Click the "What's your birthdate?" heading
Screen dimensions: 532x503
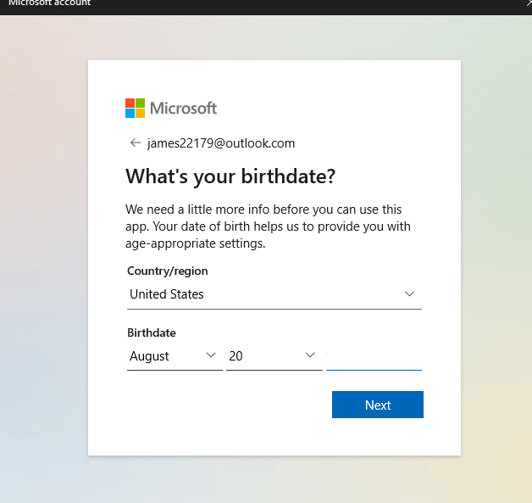tap(230, 176)
